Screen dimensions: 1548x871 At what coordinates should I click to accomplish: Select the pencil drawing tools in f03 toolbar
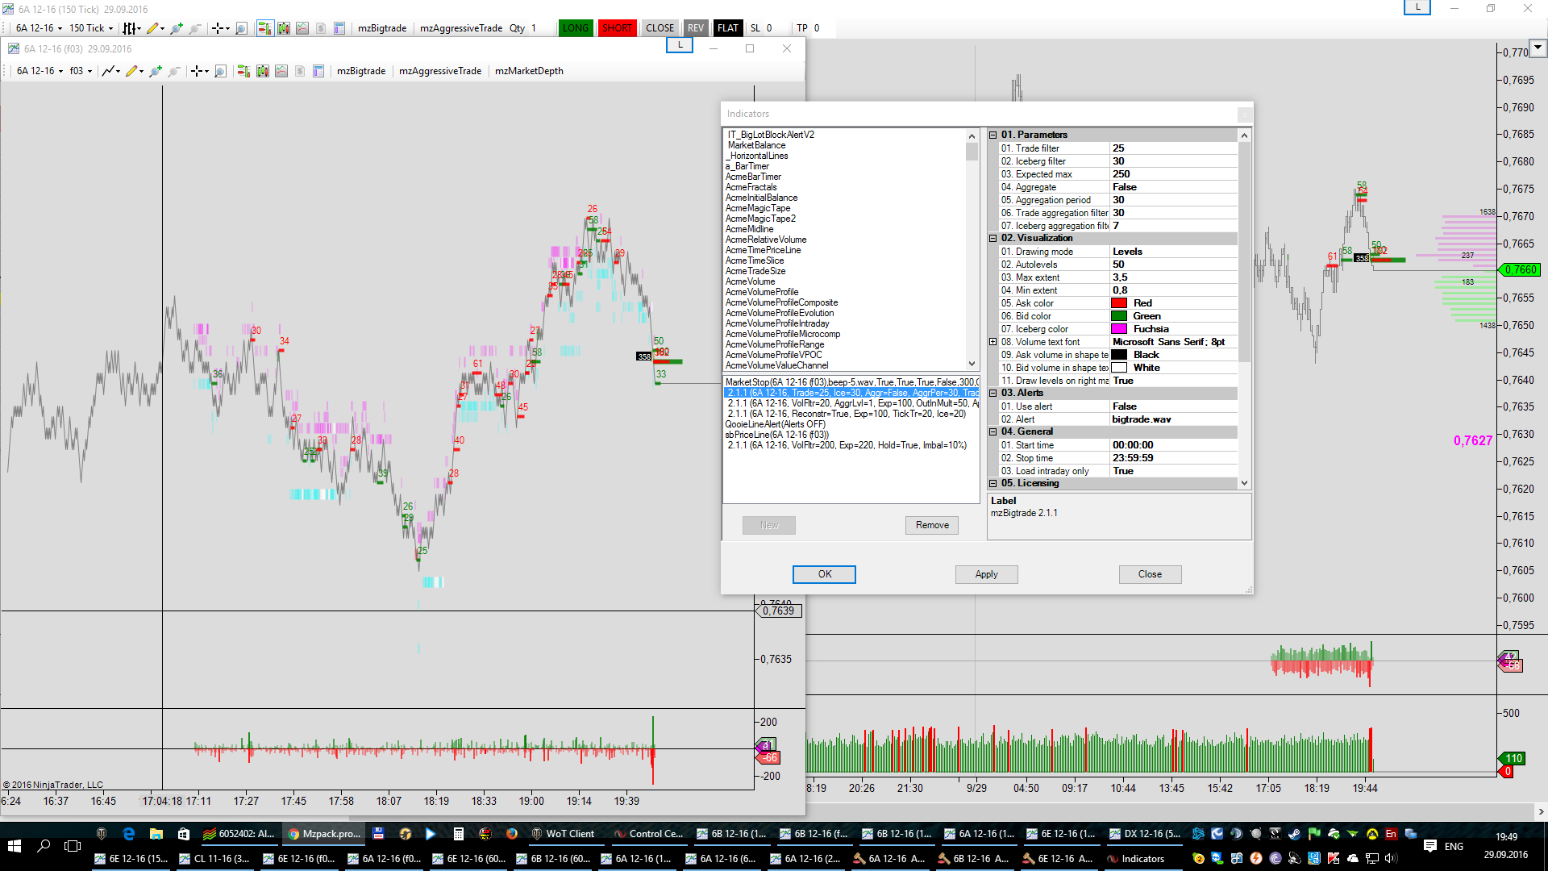point(133,71)
